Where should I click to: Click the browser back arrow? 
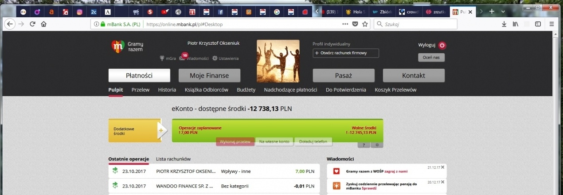pos(9,24)
